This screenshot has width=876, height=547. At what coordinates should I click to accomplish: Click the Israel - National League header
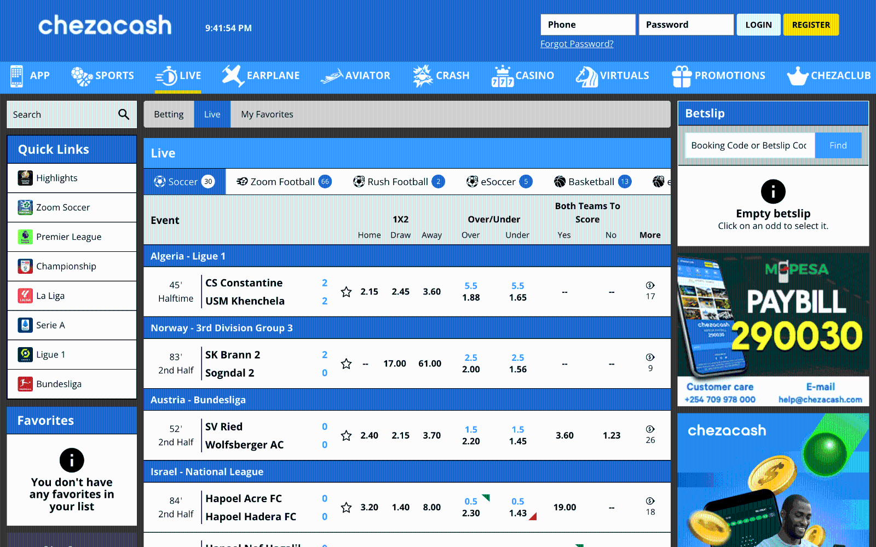[407, 471]
